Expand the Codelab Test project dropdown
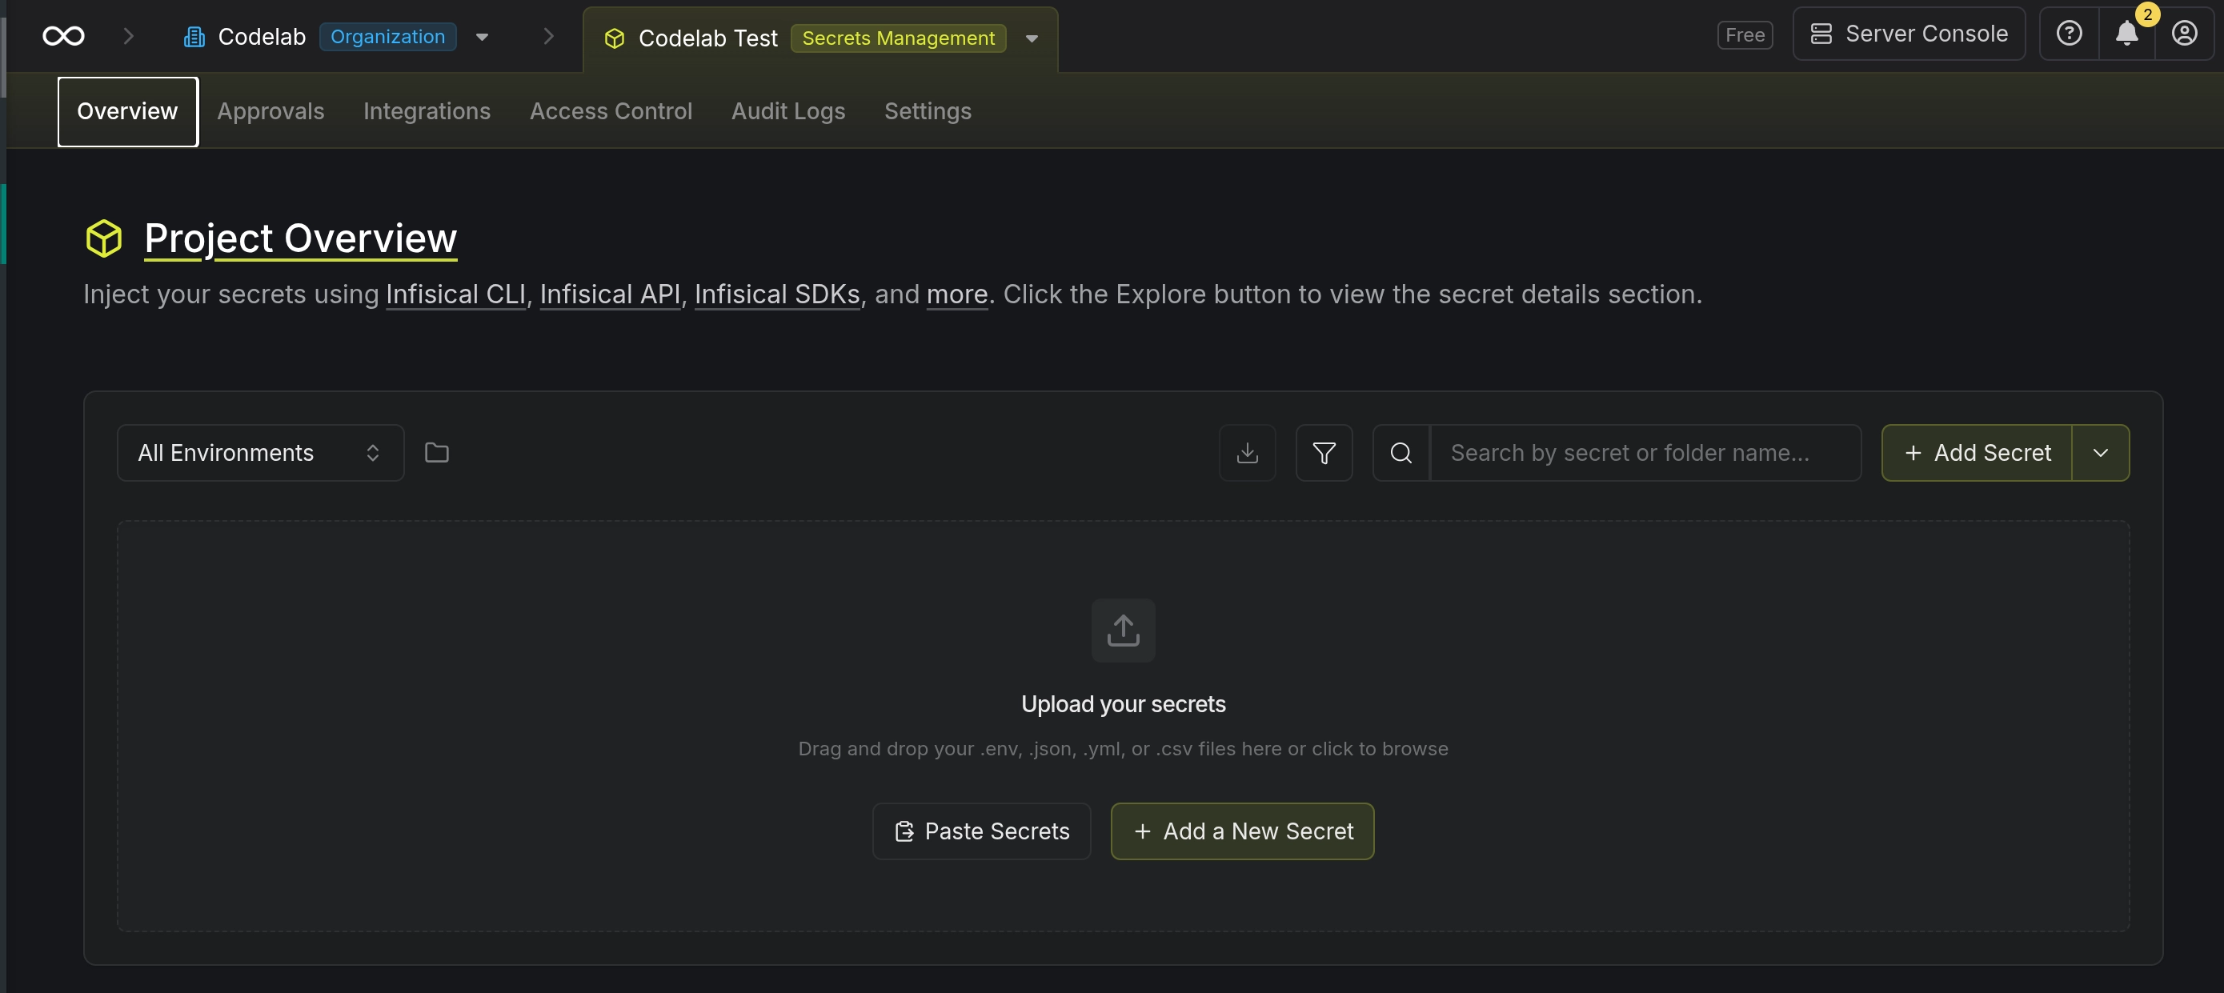This screenshot has width=2224, height=993. pyautogui.click(x=1032, y=38)
